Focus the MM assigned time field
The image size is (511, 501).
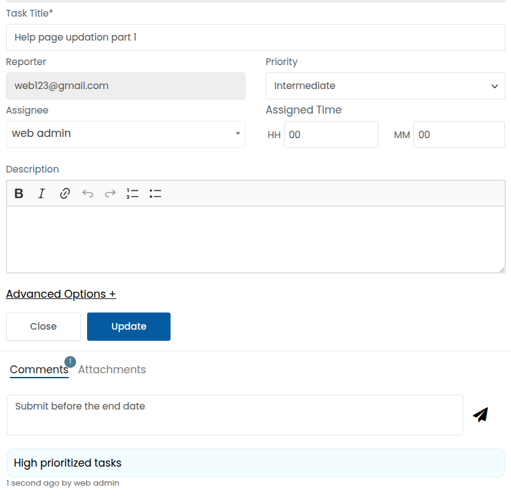pyautogui.click(x=459, y=134)
